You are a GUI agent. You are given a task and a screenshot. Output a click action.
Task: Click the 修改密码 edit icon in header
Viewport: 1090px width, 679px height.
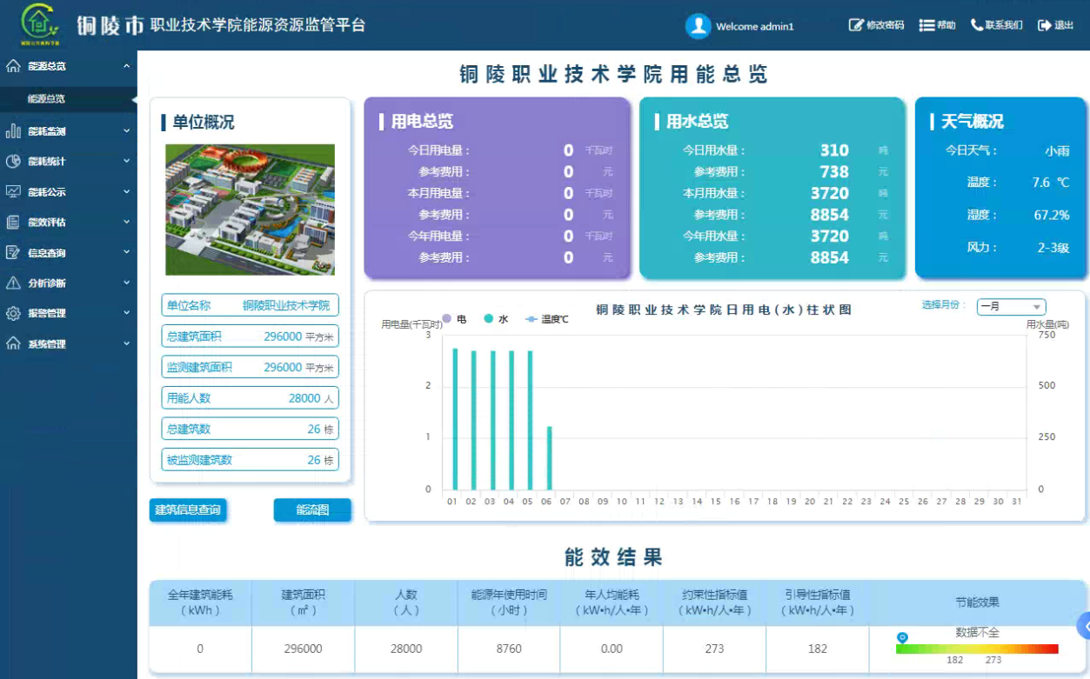[x=856, y=25]
